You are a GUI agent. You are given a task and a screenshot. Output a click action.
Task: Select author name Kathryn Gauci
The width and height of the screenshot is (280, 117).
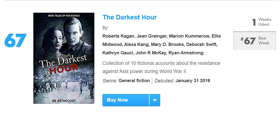118,53
